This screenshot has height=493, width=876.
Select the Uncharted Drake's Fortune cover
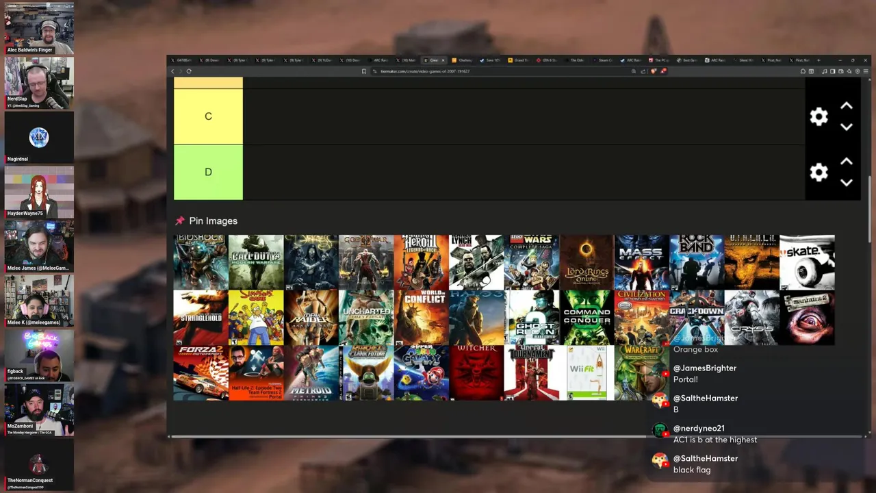click(366, 318)
